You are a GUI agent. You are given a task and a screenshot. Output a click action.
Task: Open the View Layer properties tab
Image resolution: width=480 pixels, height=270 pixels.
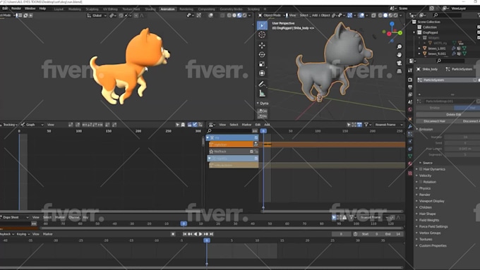coord(410,94)
